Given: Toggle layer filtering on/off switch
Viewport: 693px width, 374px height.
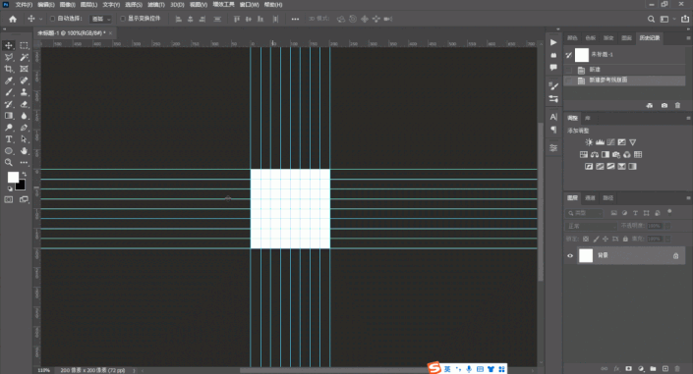Looking at the screenshot, I should tap(669, 212).
